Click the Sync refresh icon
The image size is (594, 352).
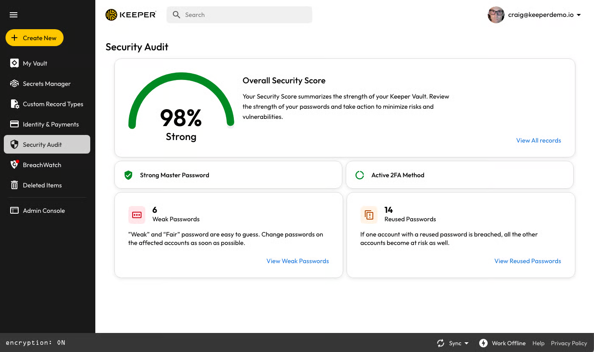tap(441, 343)
